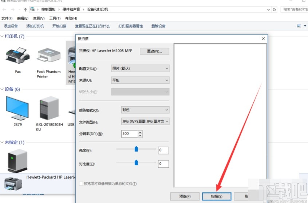
Task: Click 添加打印机 in the command bar
Action: point(35,26)
